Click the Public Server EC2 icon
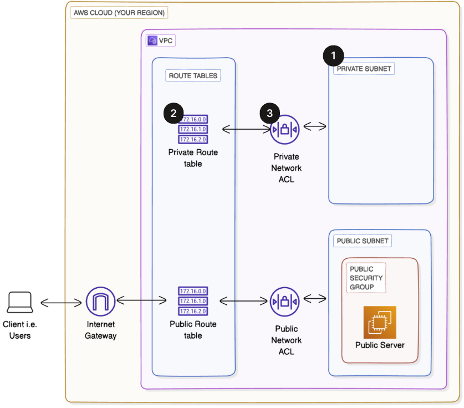Screen dimensions: 464x408 (x=380, y=322)
